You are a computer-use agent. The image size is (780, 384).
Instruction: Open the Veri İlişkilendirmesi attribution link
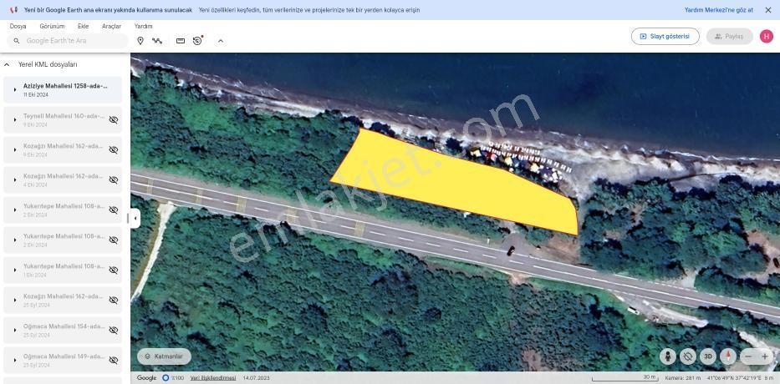213,378
